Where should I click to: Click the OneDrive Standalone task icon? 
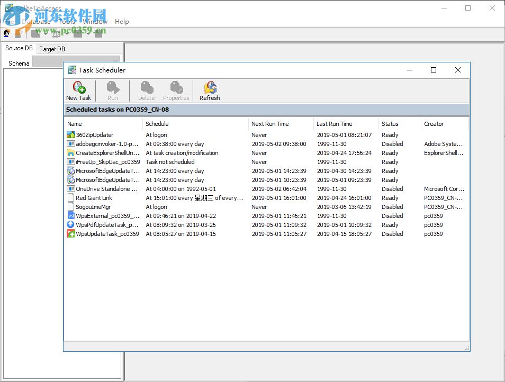[x=69, y=189]
